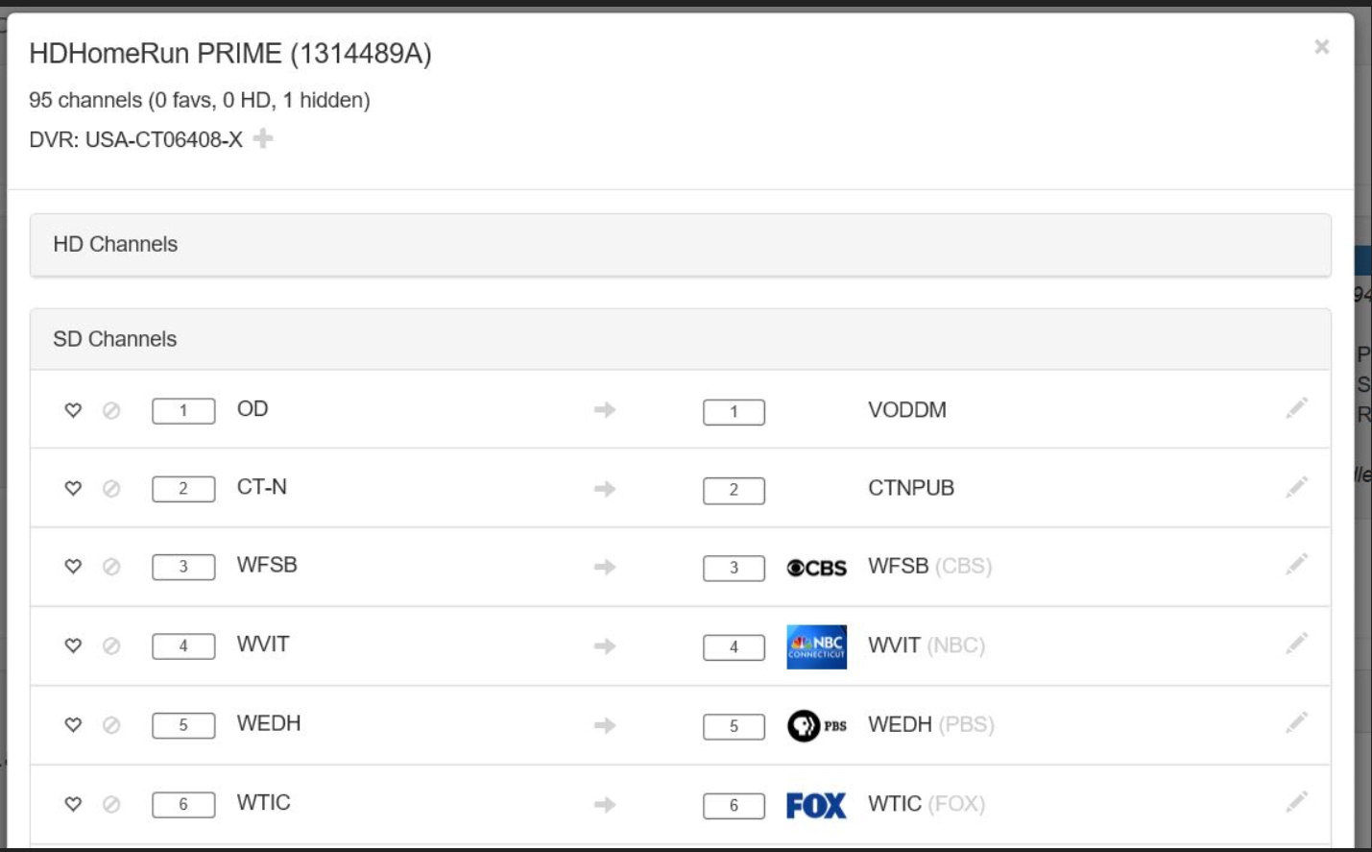Click the OD source channel number box
Image resolution: width=1372 pixels, height=852 pixels.
(x=183, y=411)
